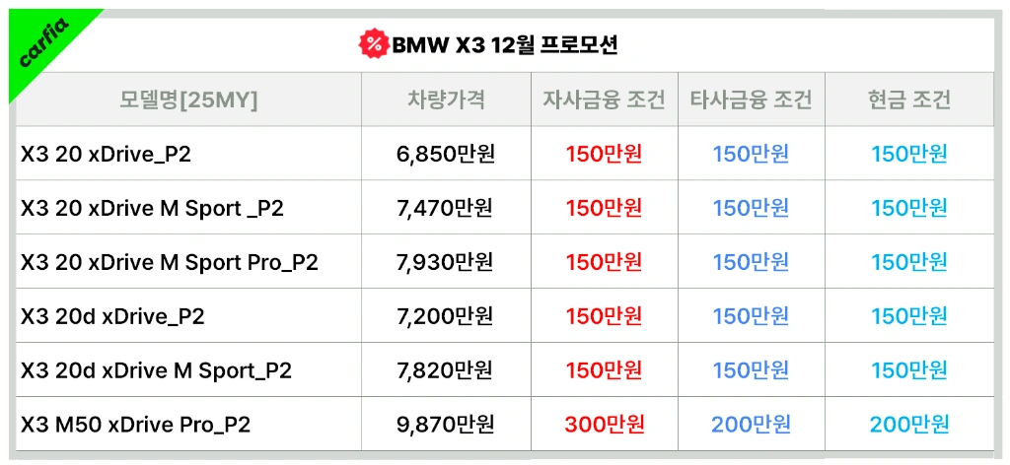
Task: Choose X3 20 xDrive M Sport Pro_P2
Action: [170, 262]
